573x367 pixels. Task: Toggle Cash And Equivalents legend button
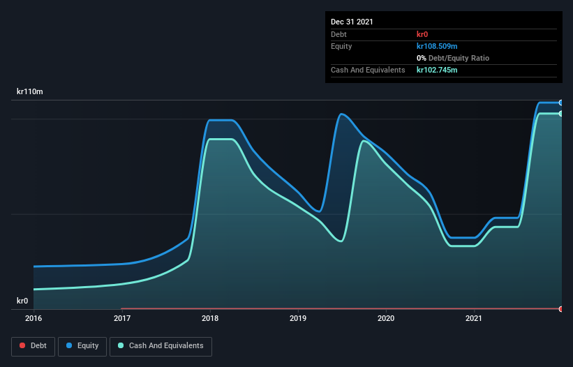161,346
